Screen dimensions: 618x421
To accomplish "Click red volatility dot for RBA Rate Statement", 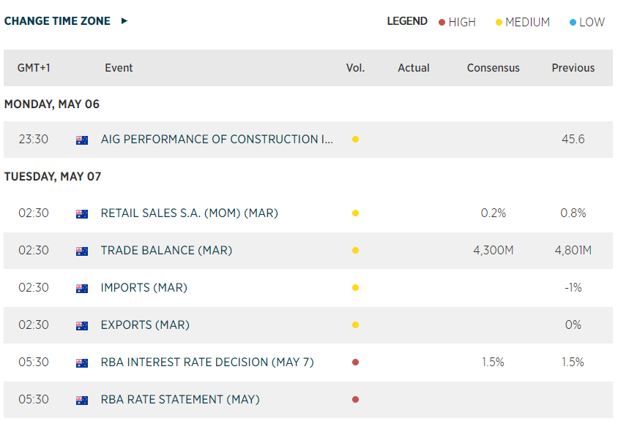I will point(355,400).
